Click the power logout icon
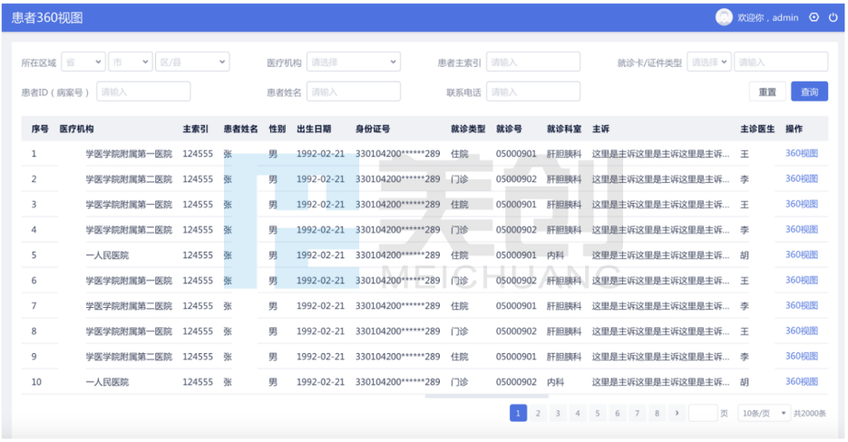This screenshot has width=848, height=442. (x=833, y=17)
